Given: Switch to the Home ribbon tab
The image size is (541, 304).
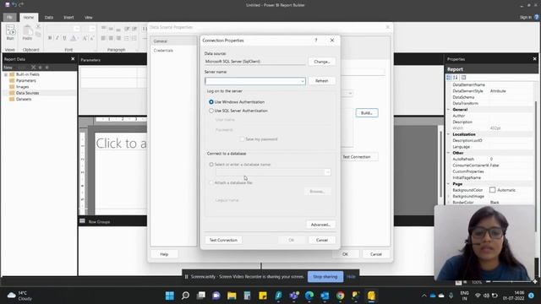Looking at the screenshot, I should tap(29, 17).
